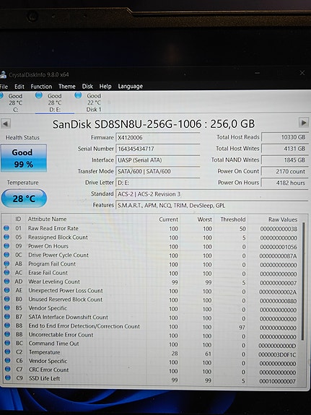Click the status dot for SATA Interface Downshift Count
The width and height of the screenshot is (311, 415).
(x=7, y=317)
